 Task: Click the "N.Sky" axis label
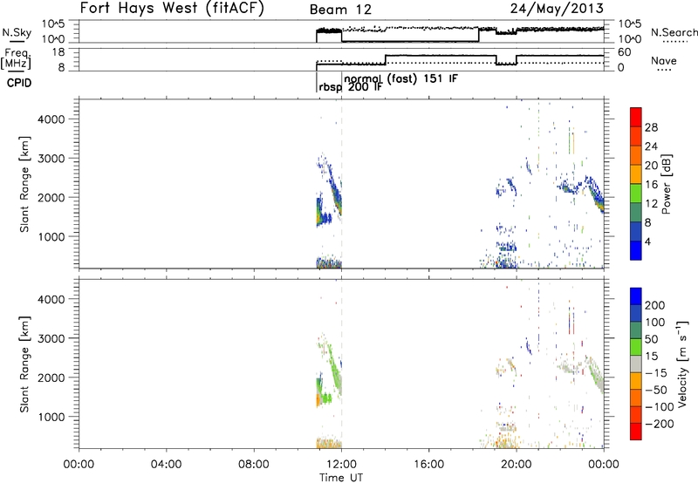(x=17, y=32)
